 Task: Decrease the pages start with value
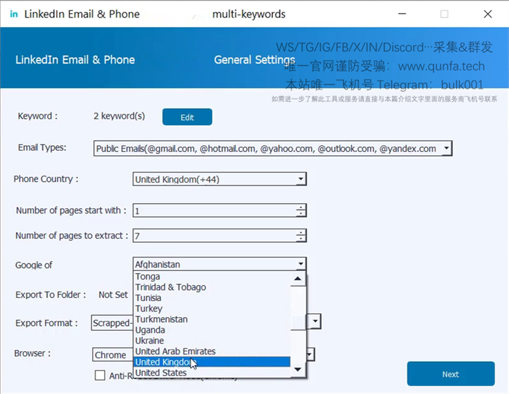(x=301, y=213)
